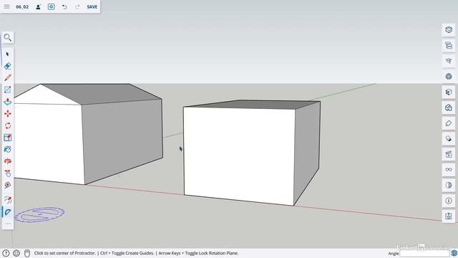Redo the last undone action
Viewport: 458px width, 258px height.
(77, 6)
